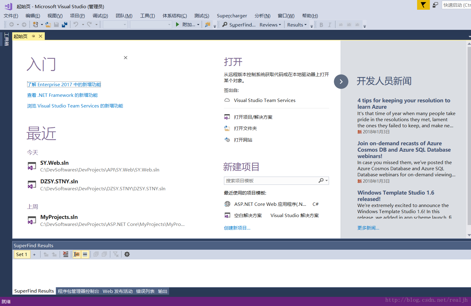This screenshot has height=306, width=471.
Task: Click the collapse all results icon
Action: pyautogui.click(x=104, y=254)
